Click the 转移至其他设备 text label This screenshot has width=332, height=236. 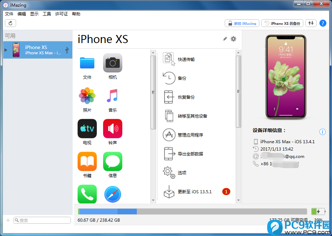point(193,116)
